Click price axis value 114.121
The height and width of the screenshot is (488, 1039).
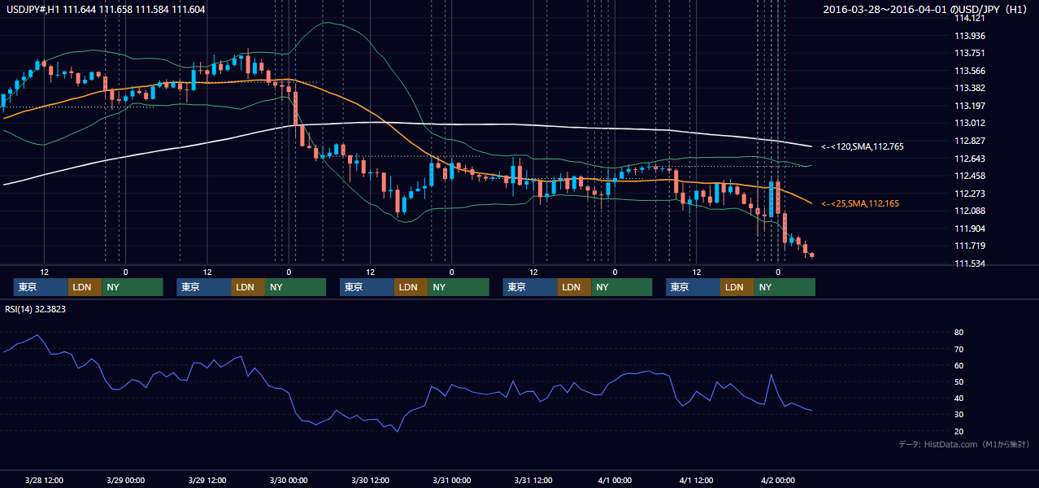pyautogui.click(x=969, y=18)
